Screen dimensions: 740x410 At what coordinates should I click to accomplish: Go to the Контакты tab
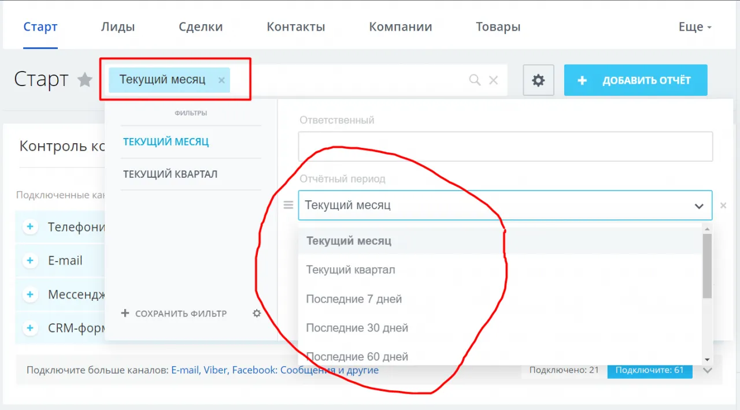(x=295, y=27)
